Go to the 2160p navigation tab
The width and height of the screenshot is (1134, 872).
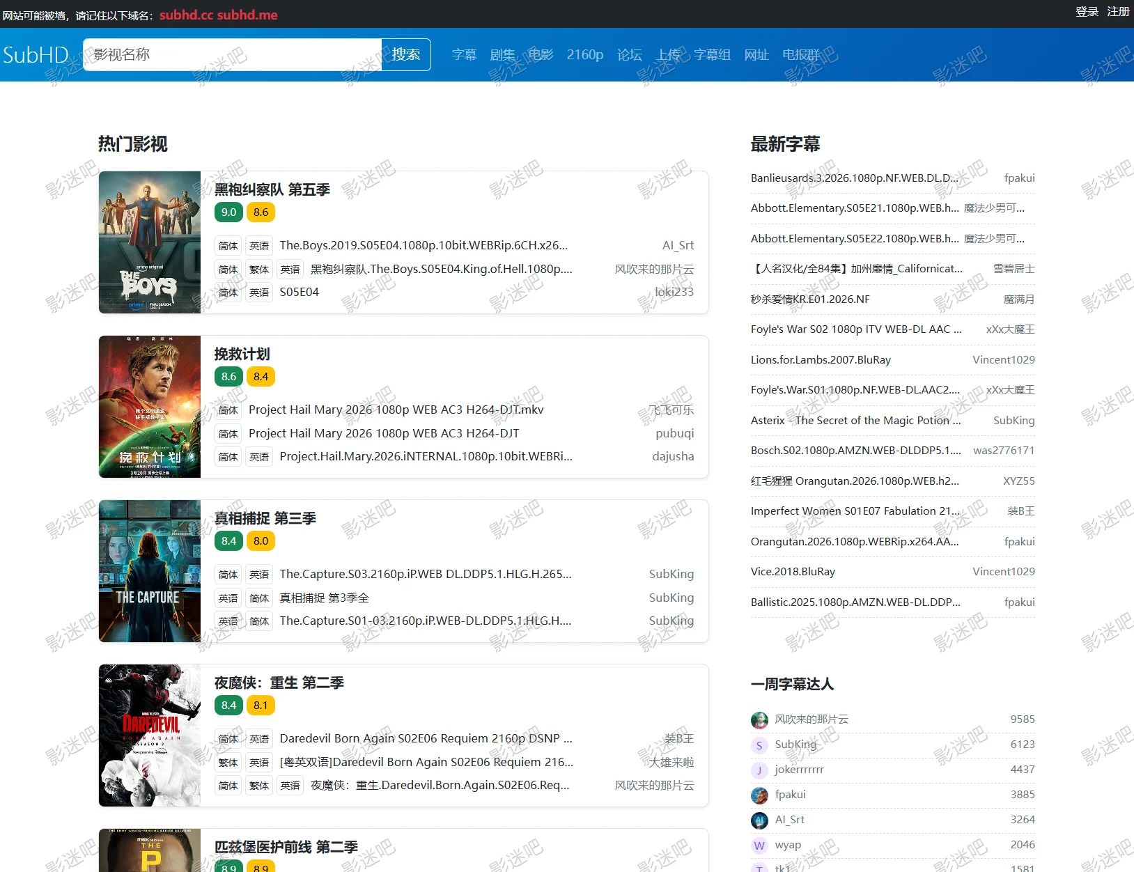point(584,55)
